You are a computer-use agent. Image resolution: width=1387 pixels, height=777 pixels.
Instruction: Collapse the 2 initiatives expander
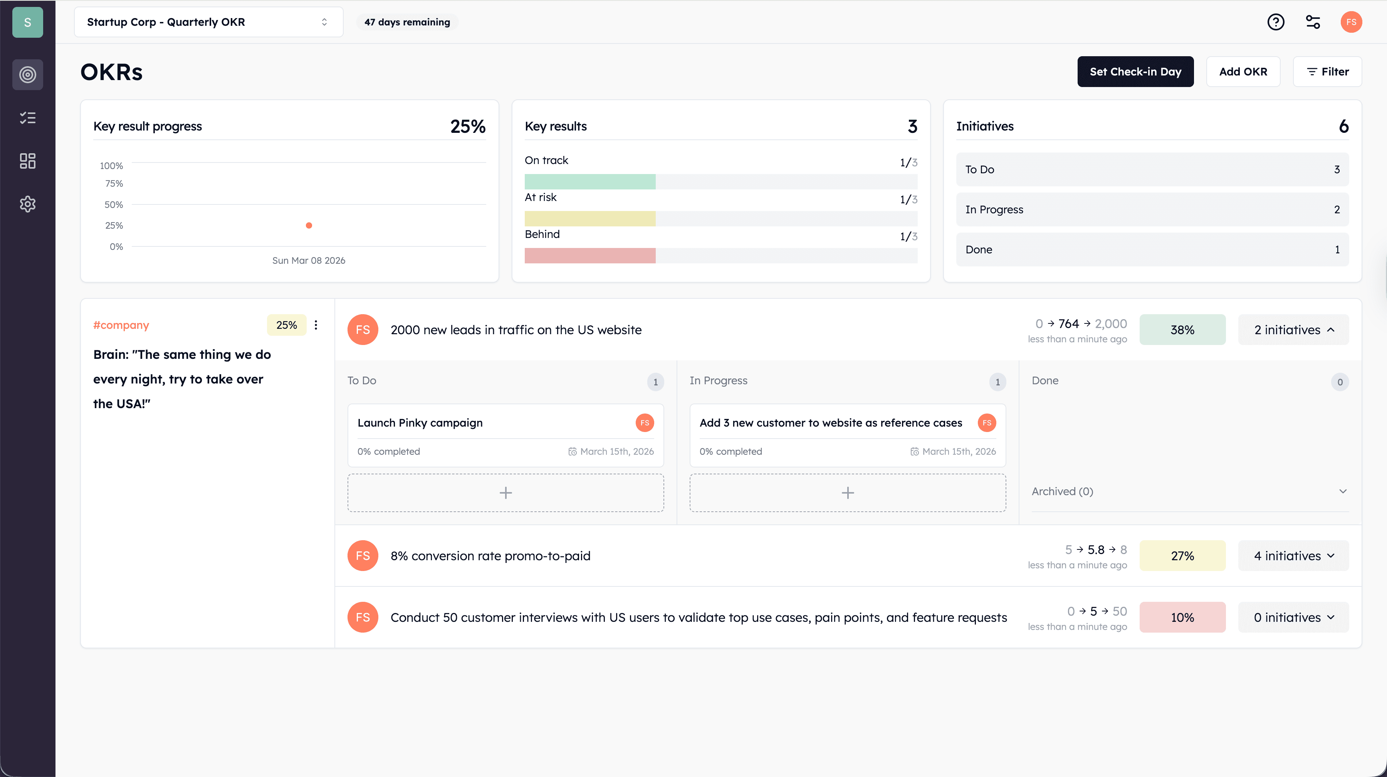pos(1293,330)
